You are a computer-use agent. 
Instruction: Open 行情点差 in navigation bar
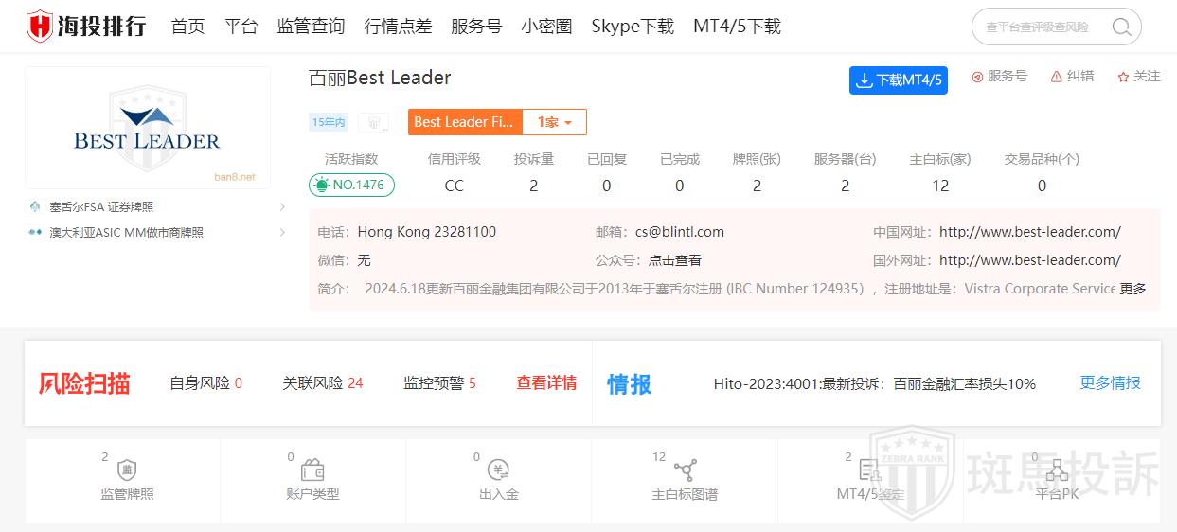(398, 27)
